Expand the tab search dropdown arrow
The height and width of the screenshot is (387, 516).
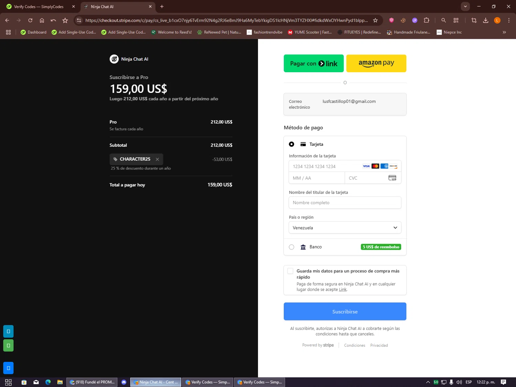465,6
